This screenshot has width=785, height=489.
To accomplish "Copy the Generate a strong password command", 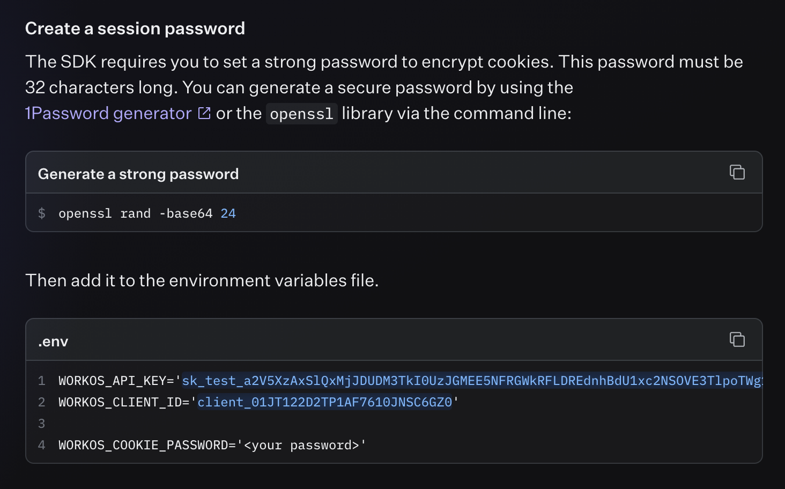I will click(x=737, y=172).
